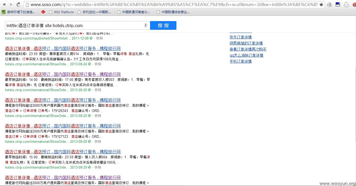Image resolution: width=356 pixels, height=186 pixels.
Task: Click the date text 2011-12-08
Action: [x=80, y=38]
